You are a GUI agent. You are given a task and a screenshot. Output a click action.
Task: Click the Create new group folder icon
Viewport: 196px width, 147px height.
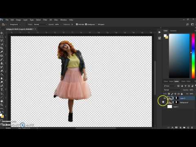click(x=184, y=127)
